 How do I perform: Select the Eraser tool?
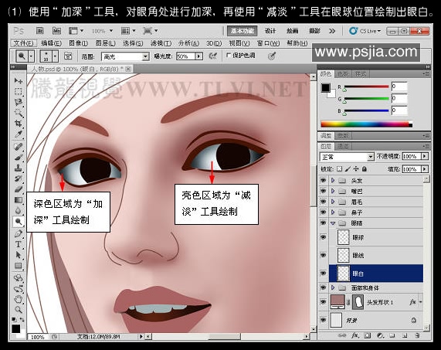(19, 189)
